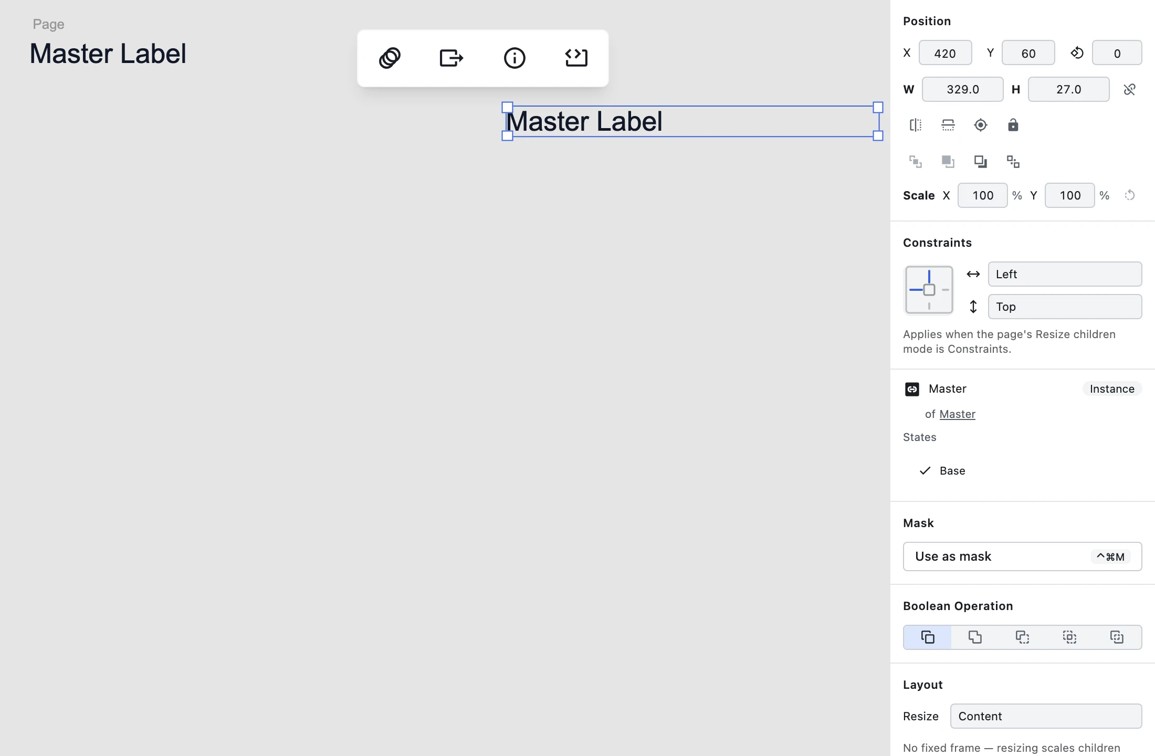Click the horizontal constraint arrow icon
The width and height of the screenshot is (1155, 756).
pos(973,274)
